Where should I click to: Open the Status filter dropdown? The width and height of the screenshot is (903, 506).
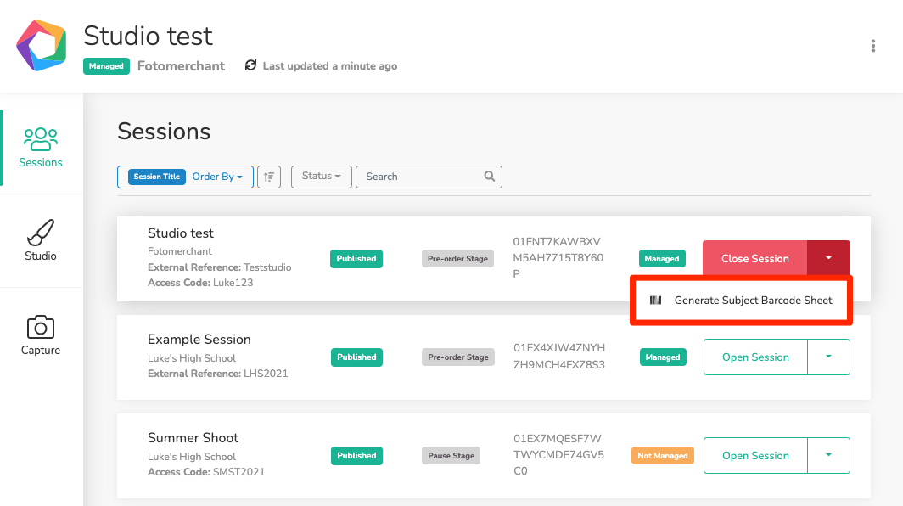click(x=322, y=177)
